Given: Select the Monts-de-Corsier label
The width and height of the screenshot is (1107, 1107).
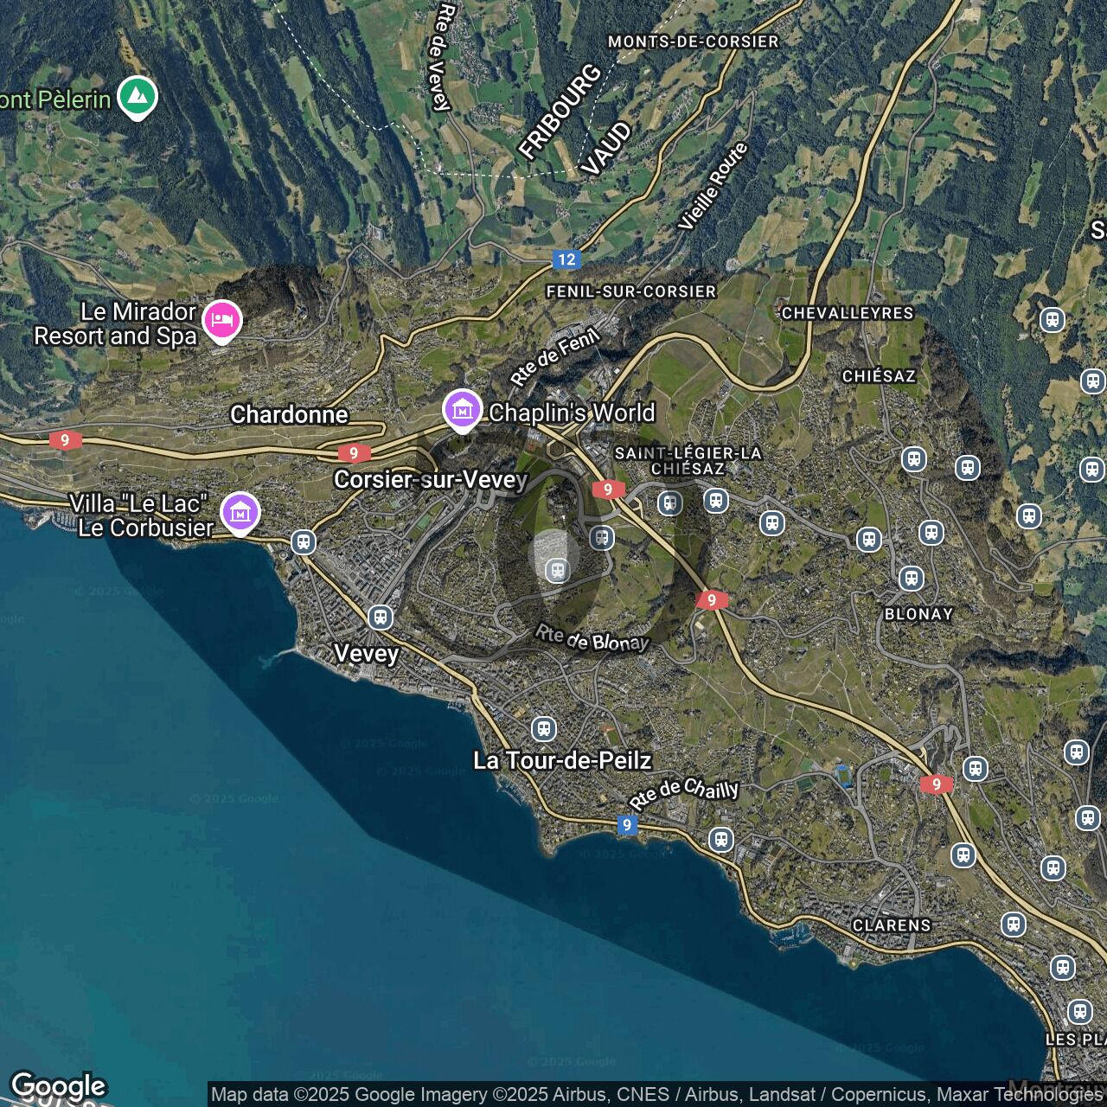Looking at the screenshot, I should click(693, 42).
